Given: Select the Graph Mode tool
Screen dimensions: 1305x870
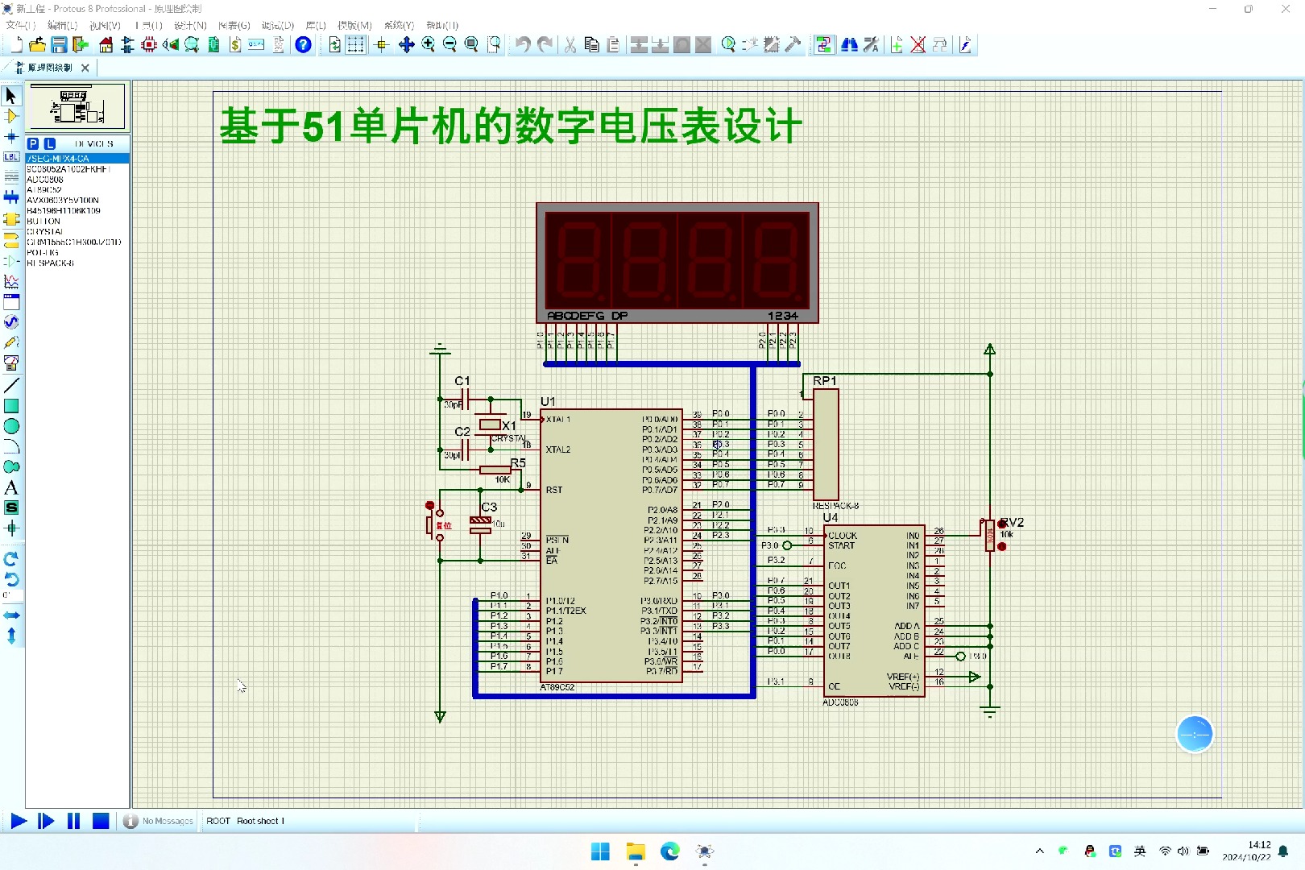Looking at the screenshot, I should tap(11, 282).
